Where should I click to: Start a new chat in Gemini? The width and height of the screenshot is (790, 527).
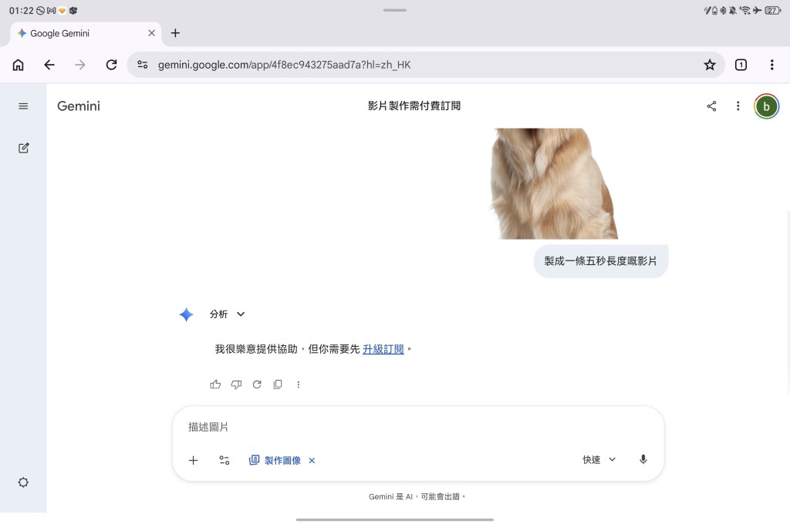[23, 147]
